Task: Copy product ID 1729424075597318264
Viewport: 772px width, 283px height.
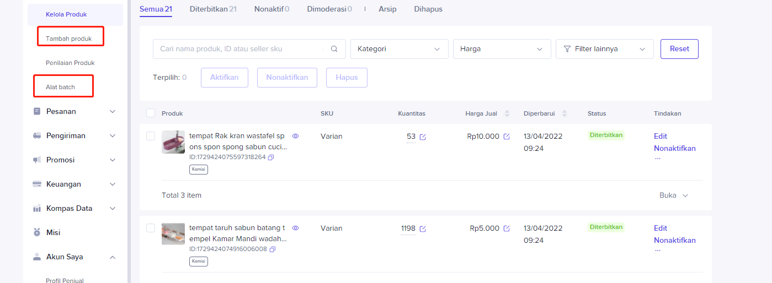Action: tap(271, 157)
